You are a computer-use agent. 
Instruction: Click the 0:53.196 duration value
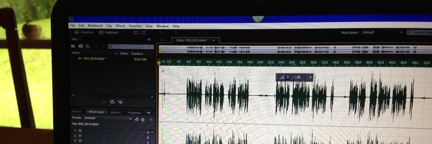[140, 59]
